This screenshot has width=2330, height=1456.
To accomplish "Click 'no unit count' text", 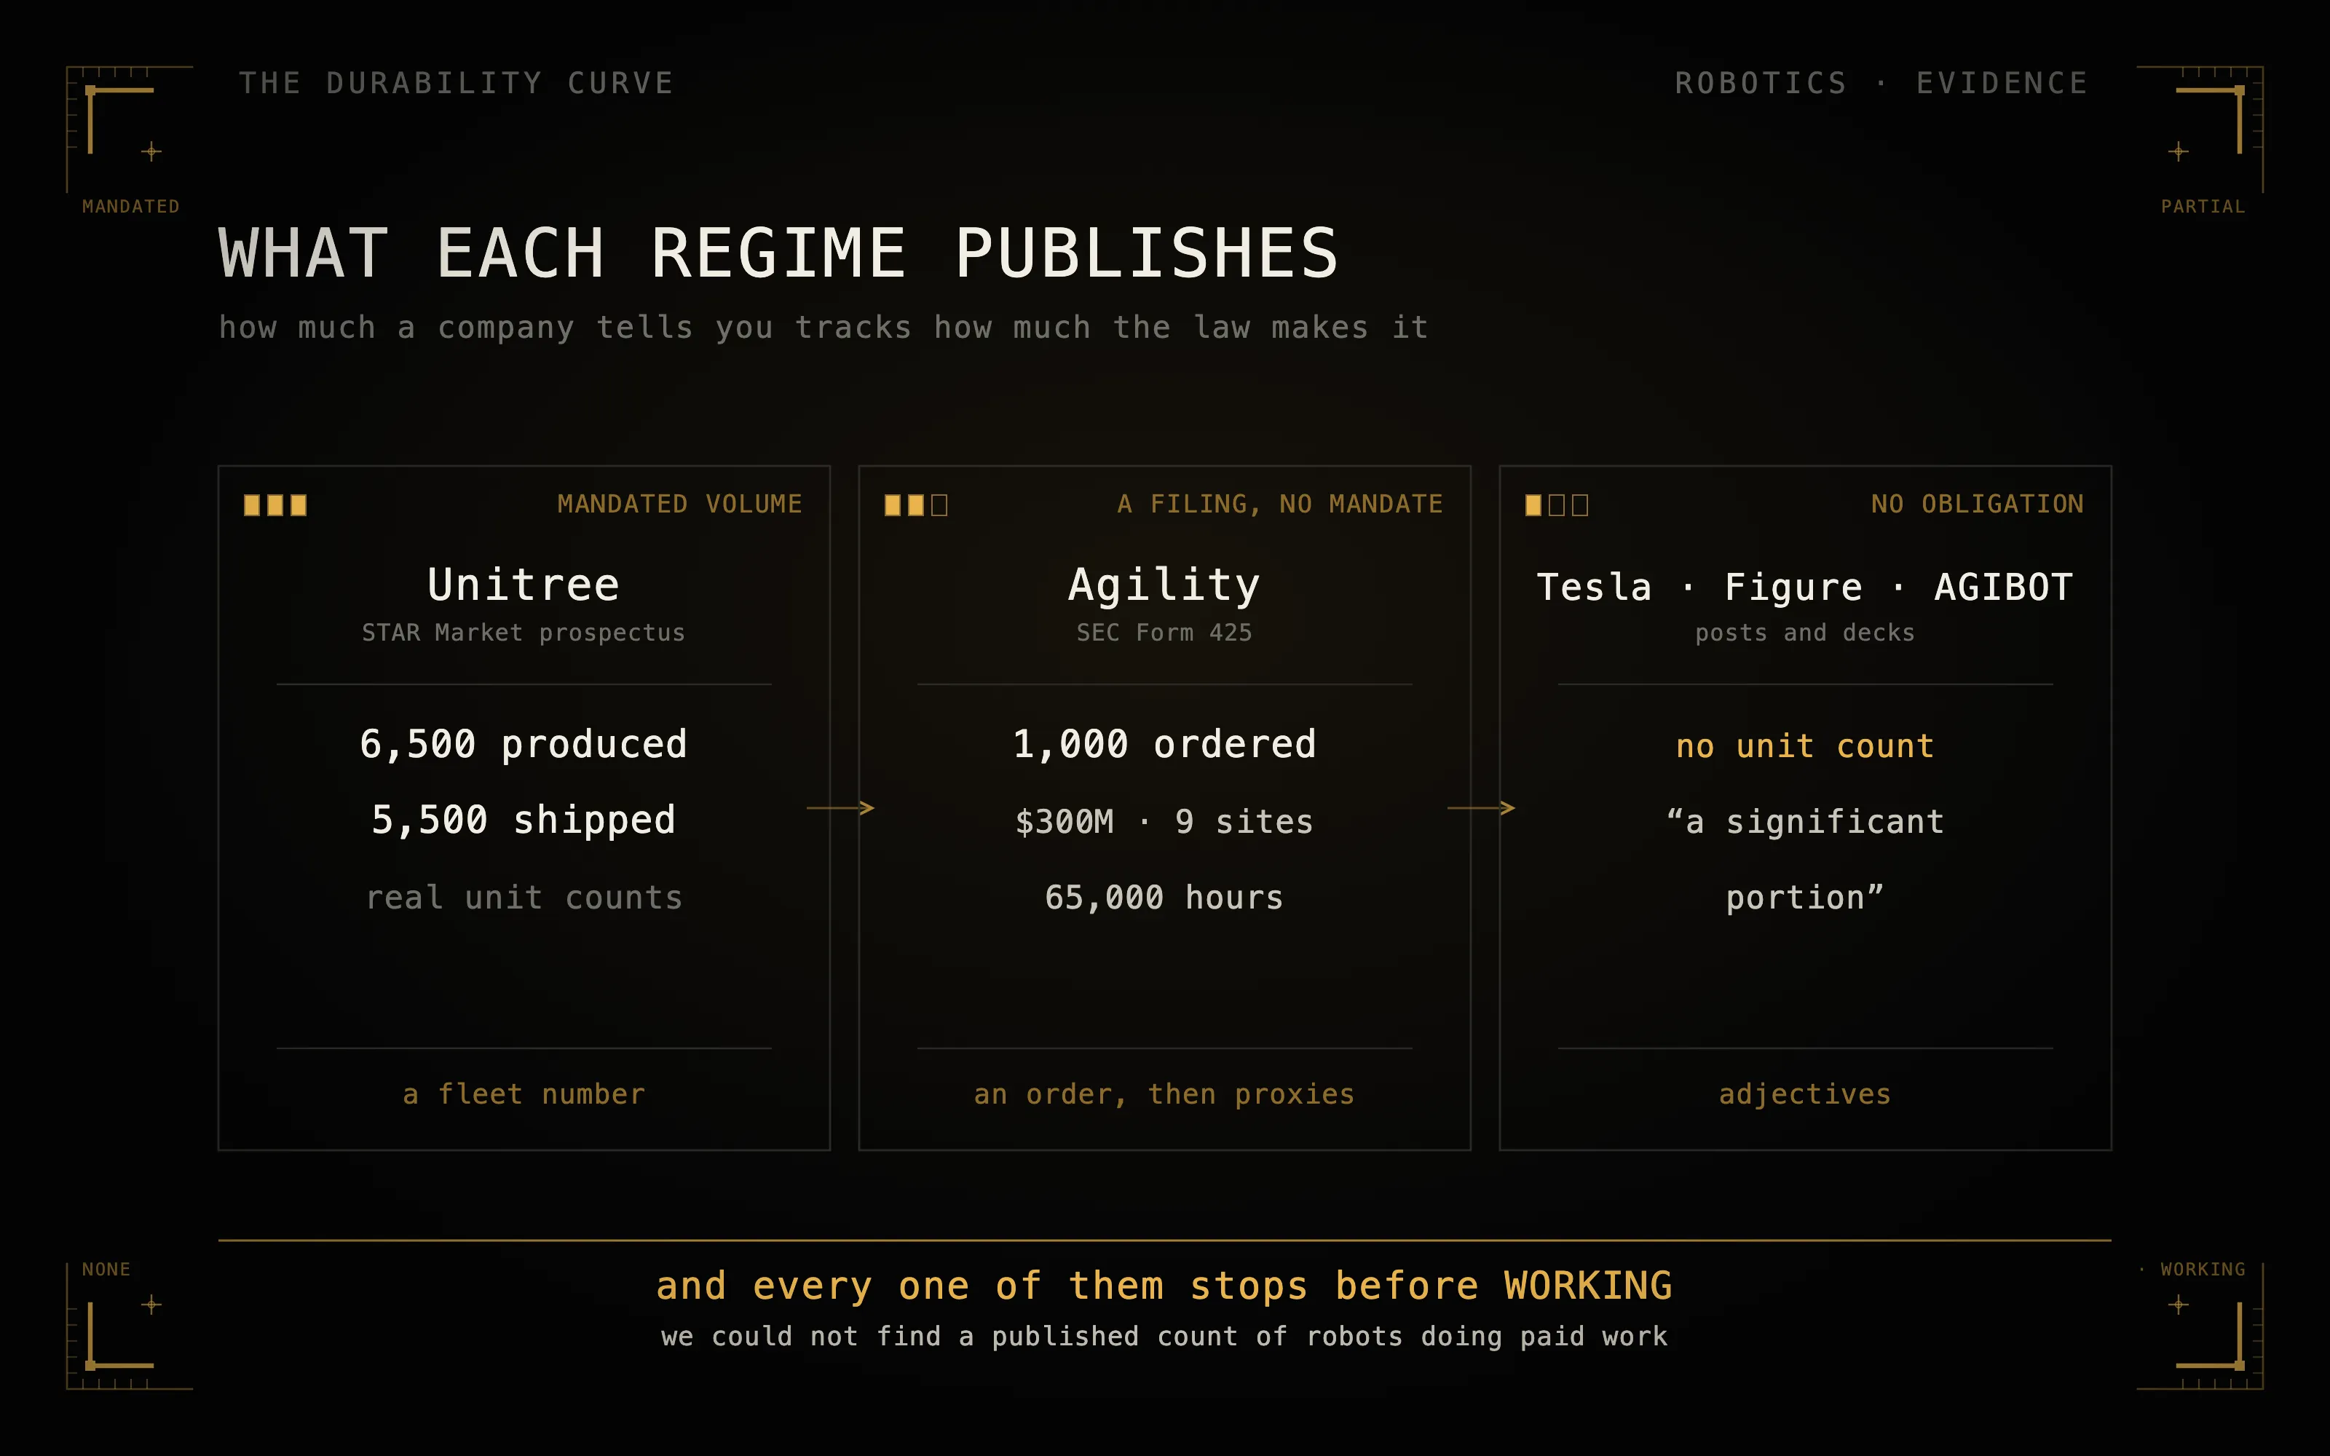I will click(x=1805, y=746).
